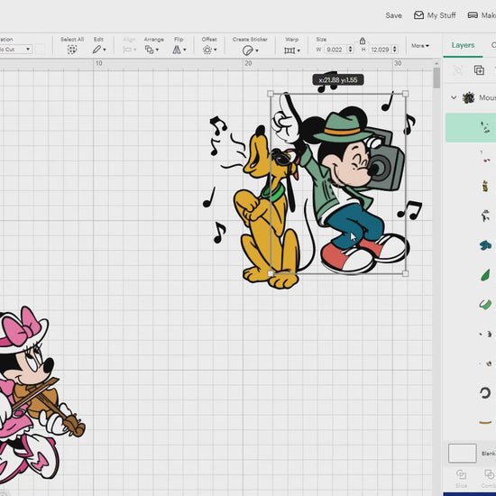Click the bottom-right selection handle
The width and height of the screenshot is (496, 496).
pyautogui.click(x=405, y=273)
